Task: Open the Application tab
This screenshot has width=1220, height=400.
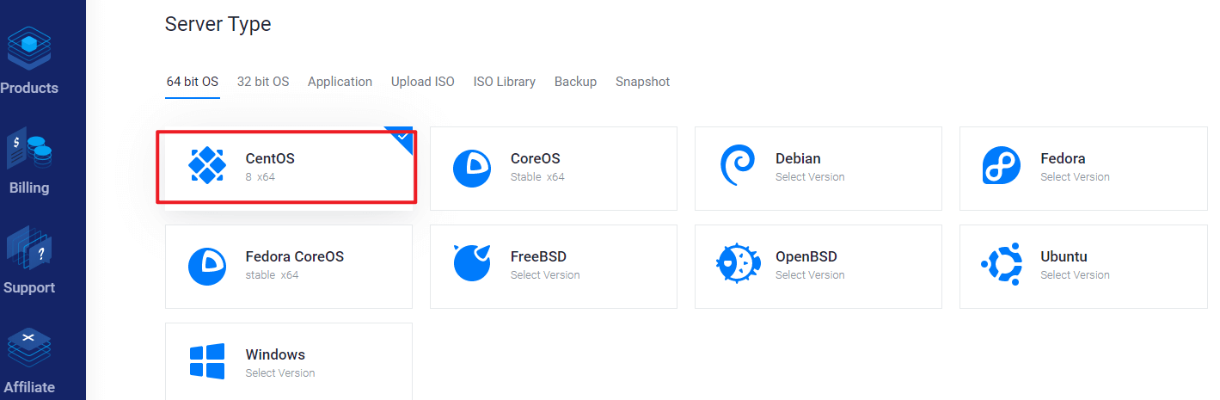Action: [x=340, y=82]
